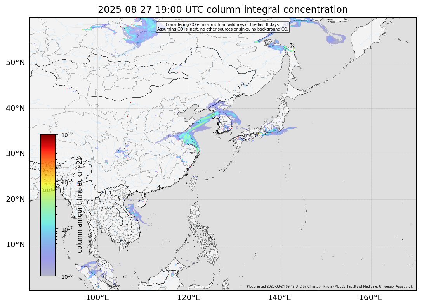Click the 100°E longitude label
Viewport: 422px width, 307px height.
tap(97, 297)
